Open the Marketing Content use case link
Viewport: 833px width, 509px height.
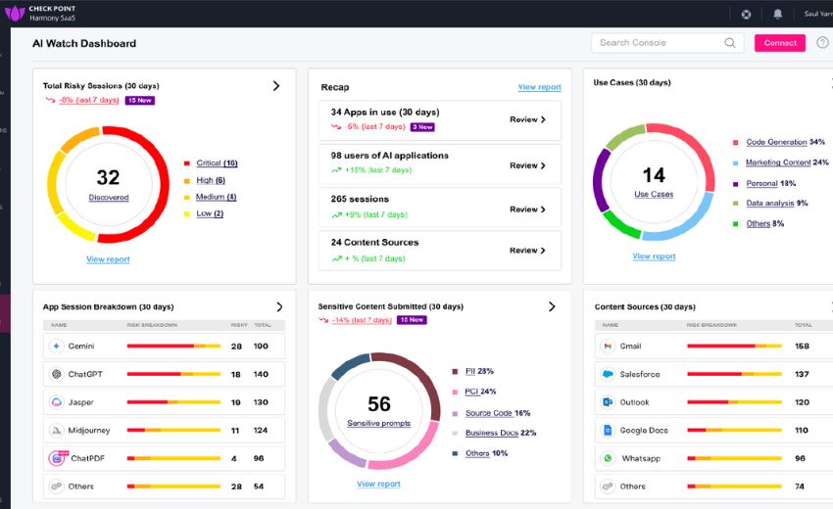[x=778, y=162]
